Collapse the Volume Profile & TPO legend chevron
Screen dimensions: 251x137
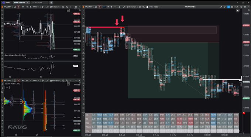click(x=7, y=88)
